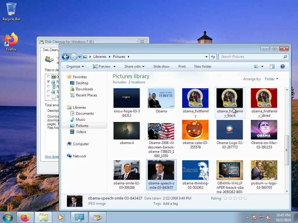Click the clock showing 10:45 PM

[x=283, y=215]
